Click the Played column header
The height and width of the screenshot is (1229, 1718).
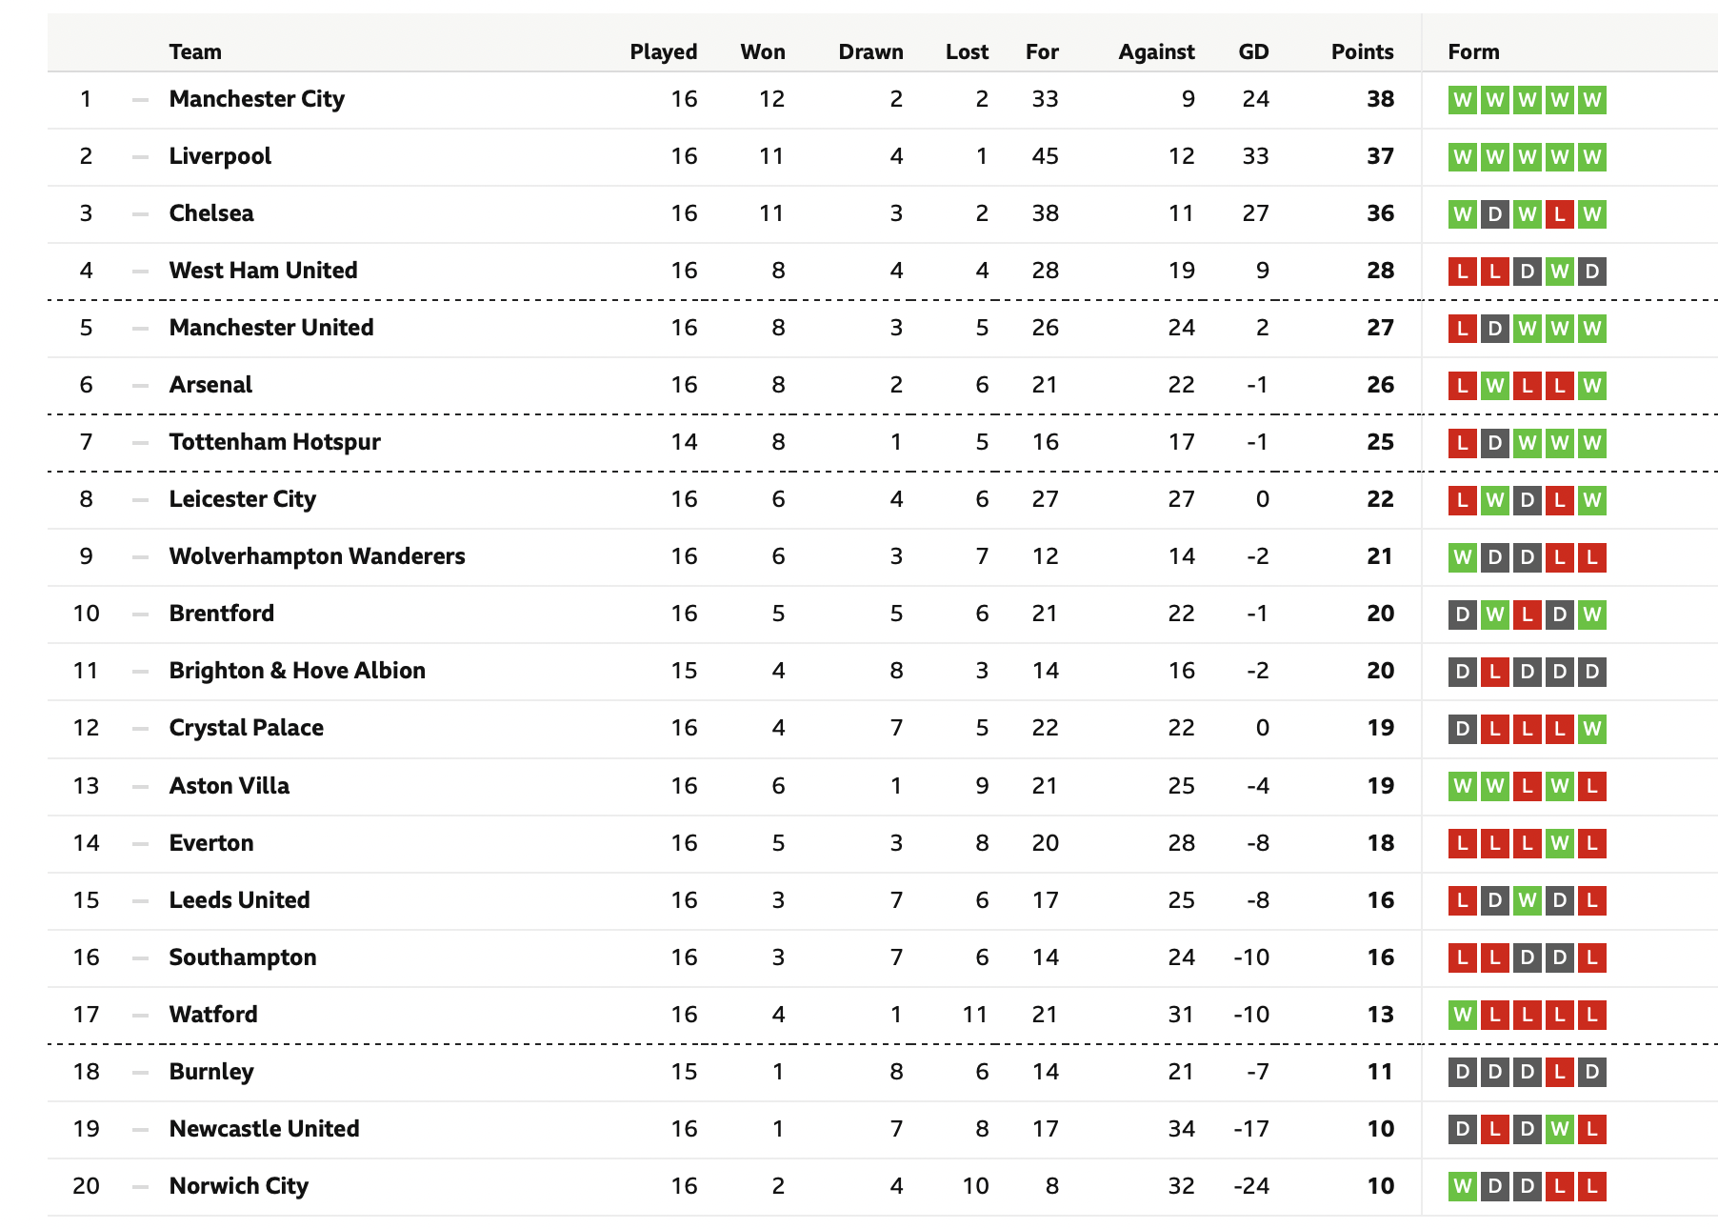[x=663, y=51]
